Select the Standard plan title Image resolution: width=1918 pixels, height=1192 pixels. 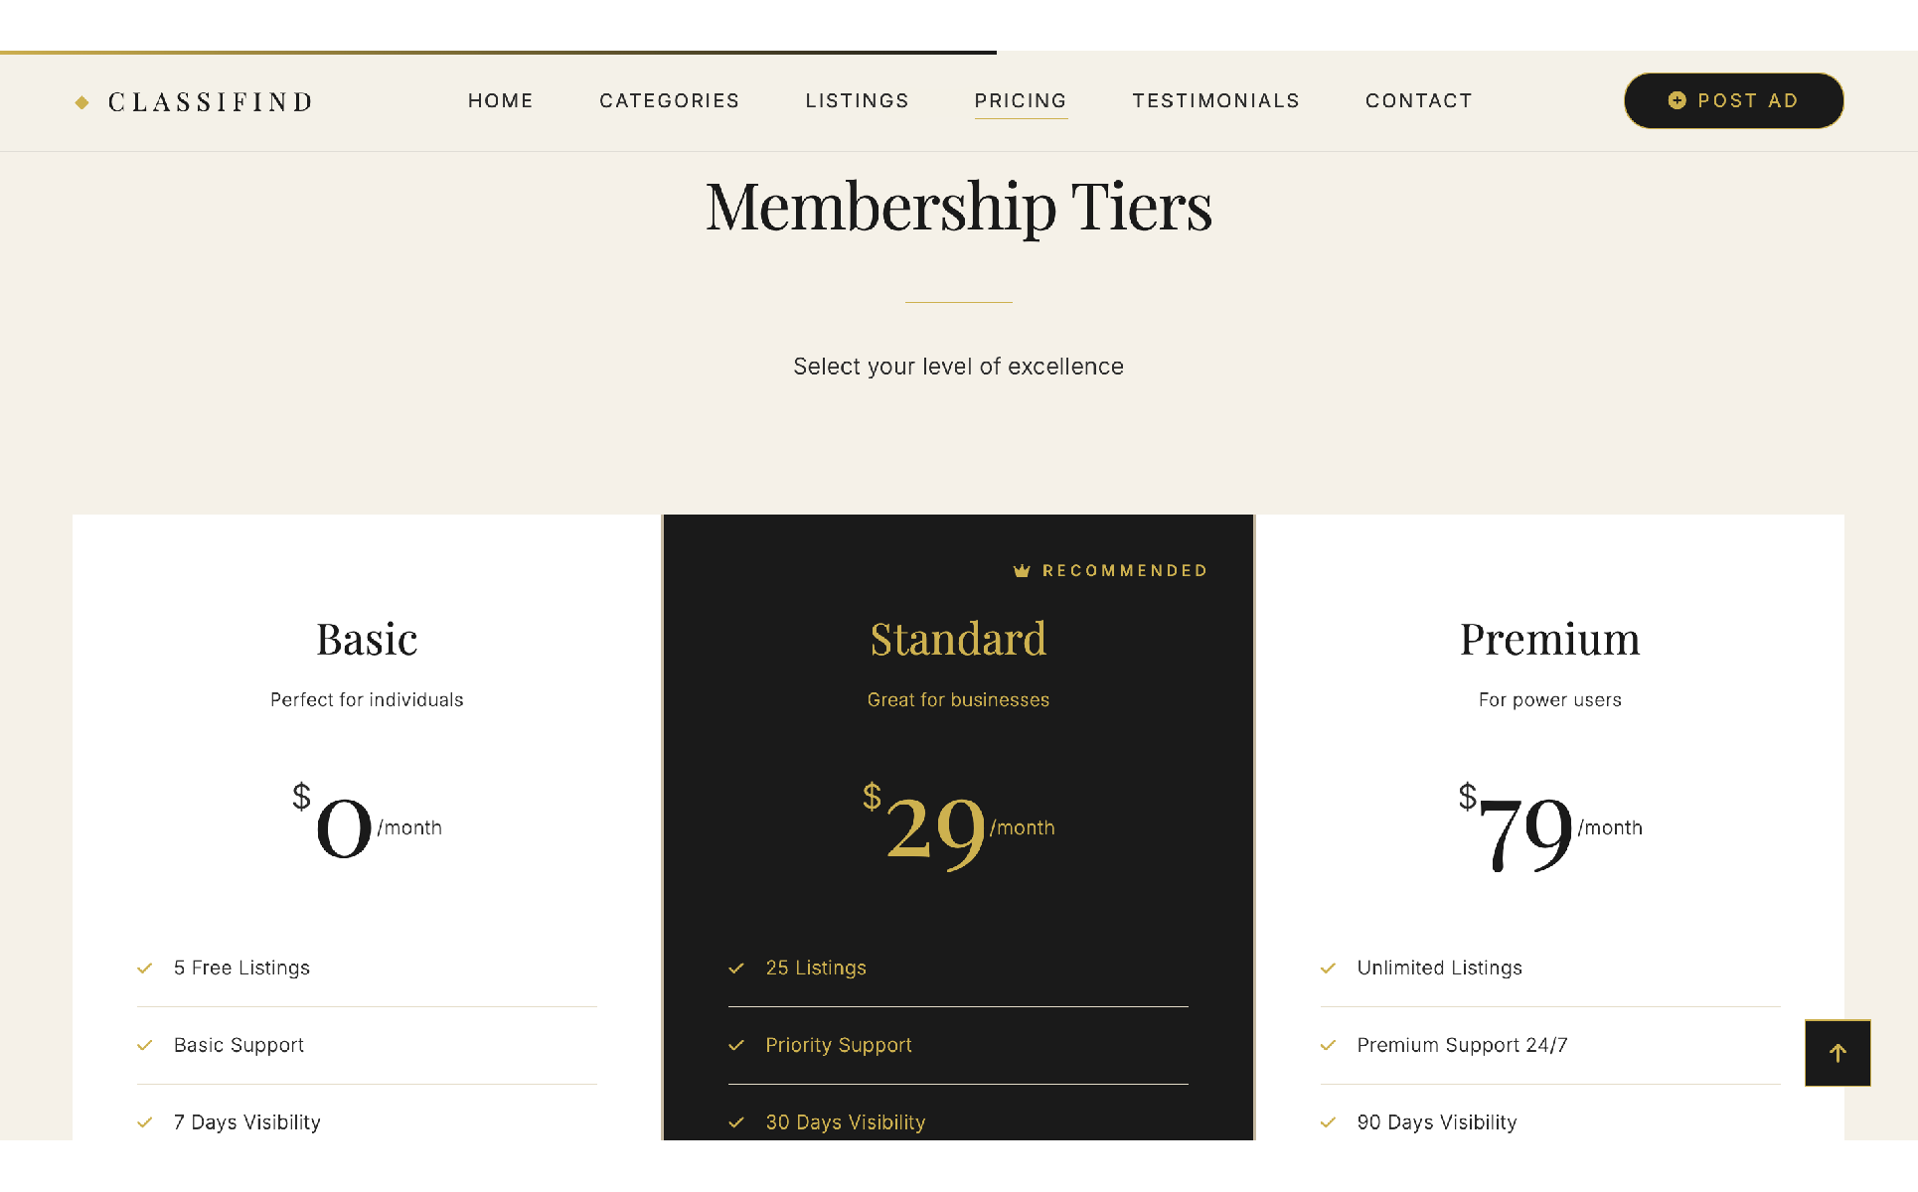point(958,640)
